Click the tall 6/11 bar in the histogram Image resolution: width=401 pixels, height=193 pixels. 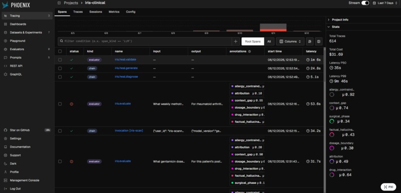point(273,27)
